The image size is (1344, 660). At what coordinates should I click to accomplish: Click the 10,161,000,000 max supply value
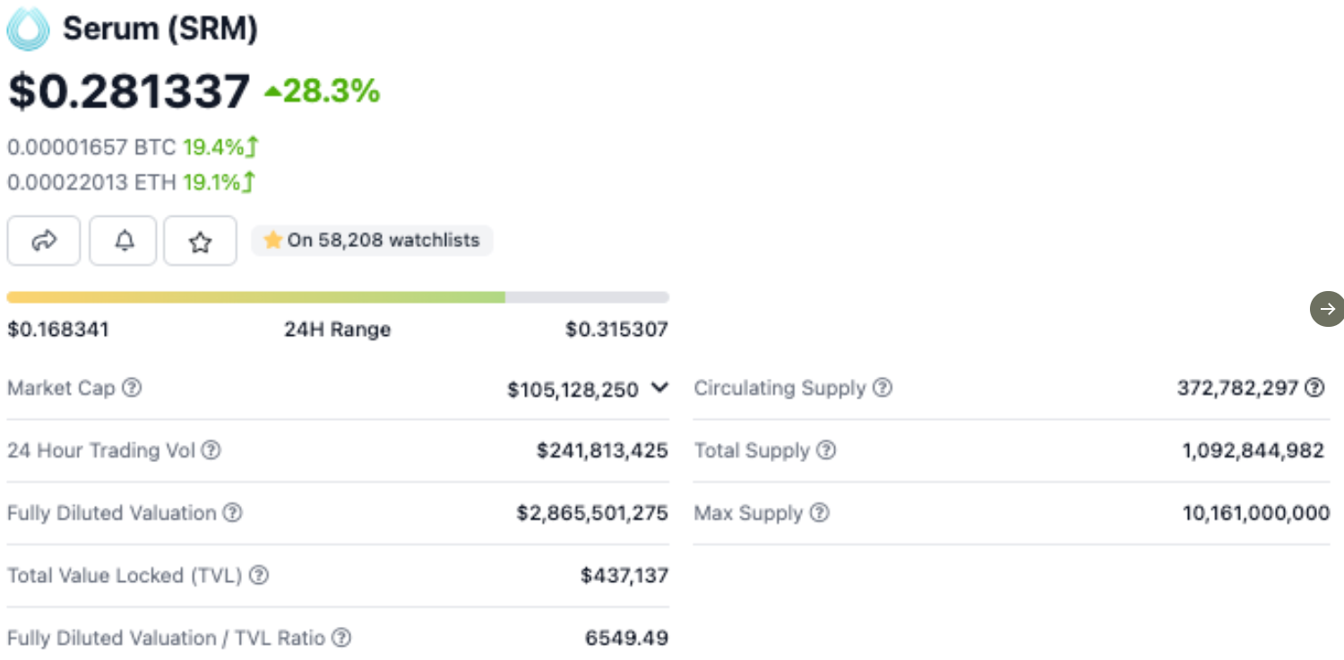[x=1256, y=513]
